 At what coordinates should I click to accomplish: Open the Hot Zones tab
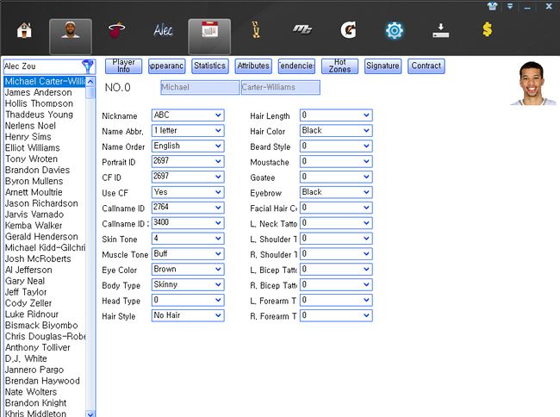tap(339, 65)
